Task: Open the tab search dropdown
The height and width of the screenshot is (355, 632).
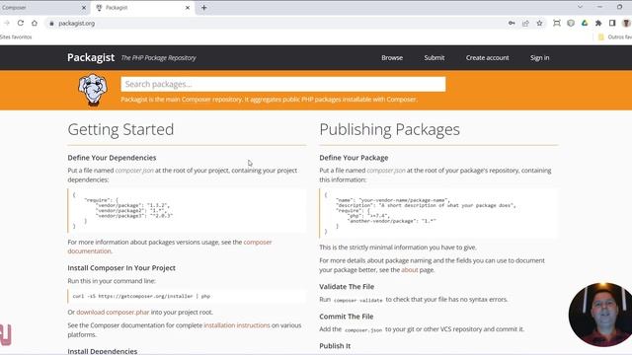Action: point(580,7)
